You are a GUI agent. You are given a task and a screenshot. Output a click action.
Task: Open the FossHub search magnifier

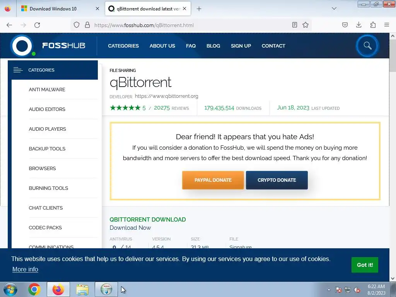click(x=367, y=46)
